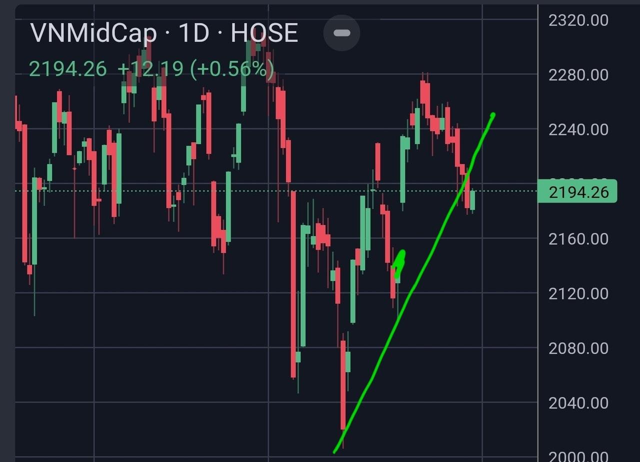Click the trendline's upper endpoint dot
The width and height of the screenshot is (640, 462).
tap(493, 115)
